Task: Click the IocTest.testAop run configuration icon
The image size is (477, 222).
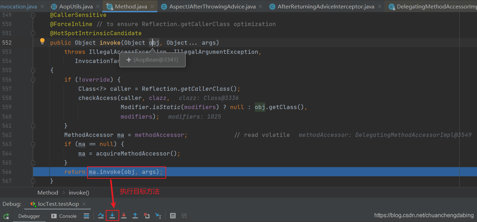Action: click(x=33, y=204)
